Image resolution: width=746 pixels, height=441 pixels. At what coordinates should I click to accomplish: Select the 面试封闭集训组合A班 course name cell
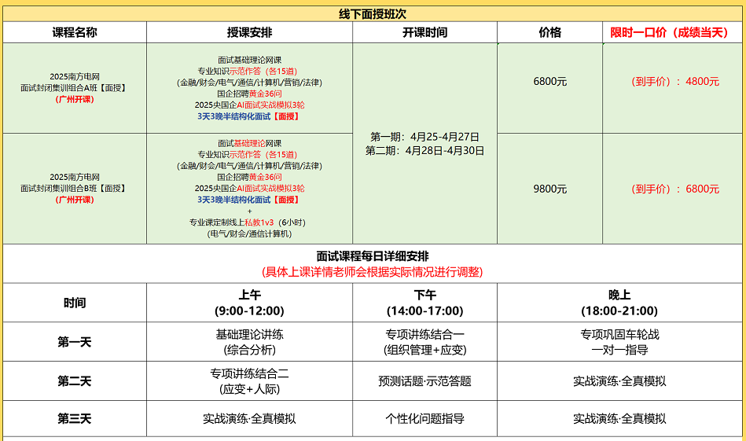click(75, 88)
